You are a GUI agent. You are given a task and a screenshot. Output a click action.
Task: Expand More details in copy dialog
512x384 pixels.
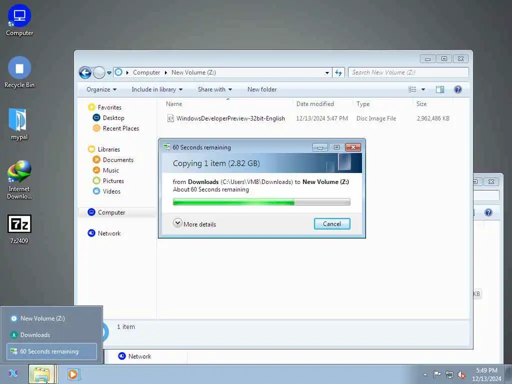click(194, 224)
